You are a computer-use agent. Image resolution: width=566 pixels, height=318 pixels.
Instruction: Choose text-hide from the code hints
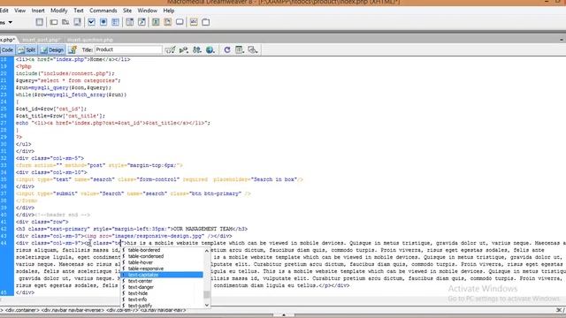pyautogui.click(x=162, y=293)
